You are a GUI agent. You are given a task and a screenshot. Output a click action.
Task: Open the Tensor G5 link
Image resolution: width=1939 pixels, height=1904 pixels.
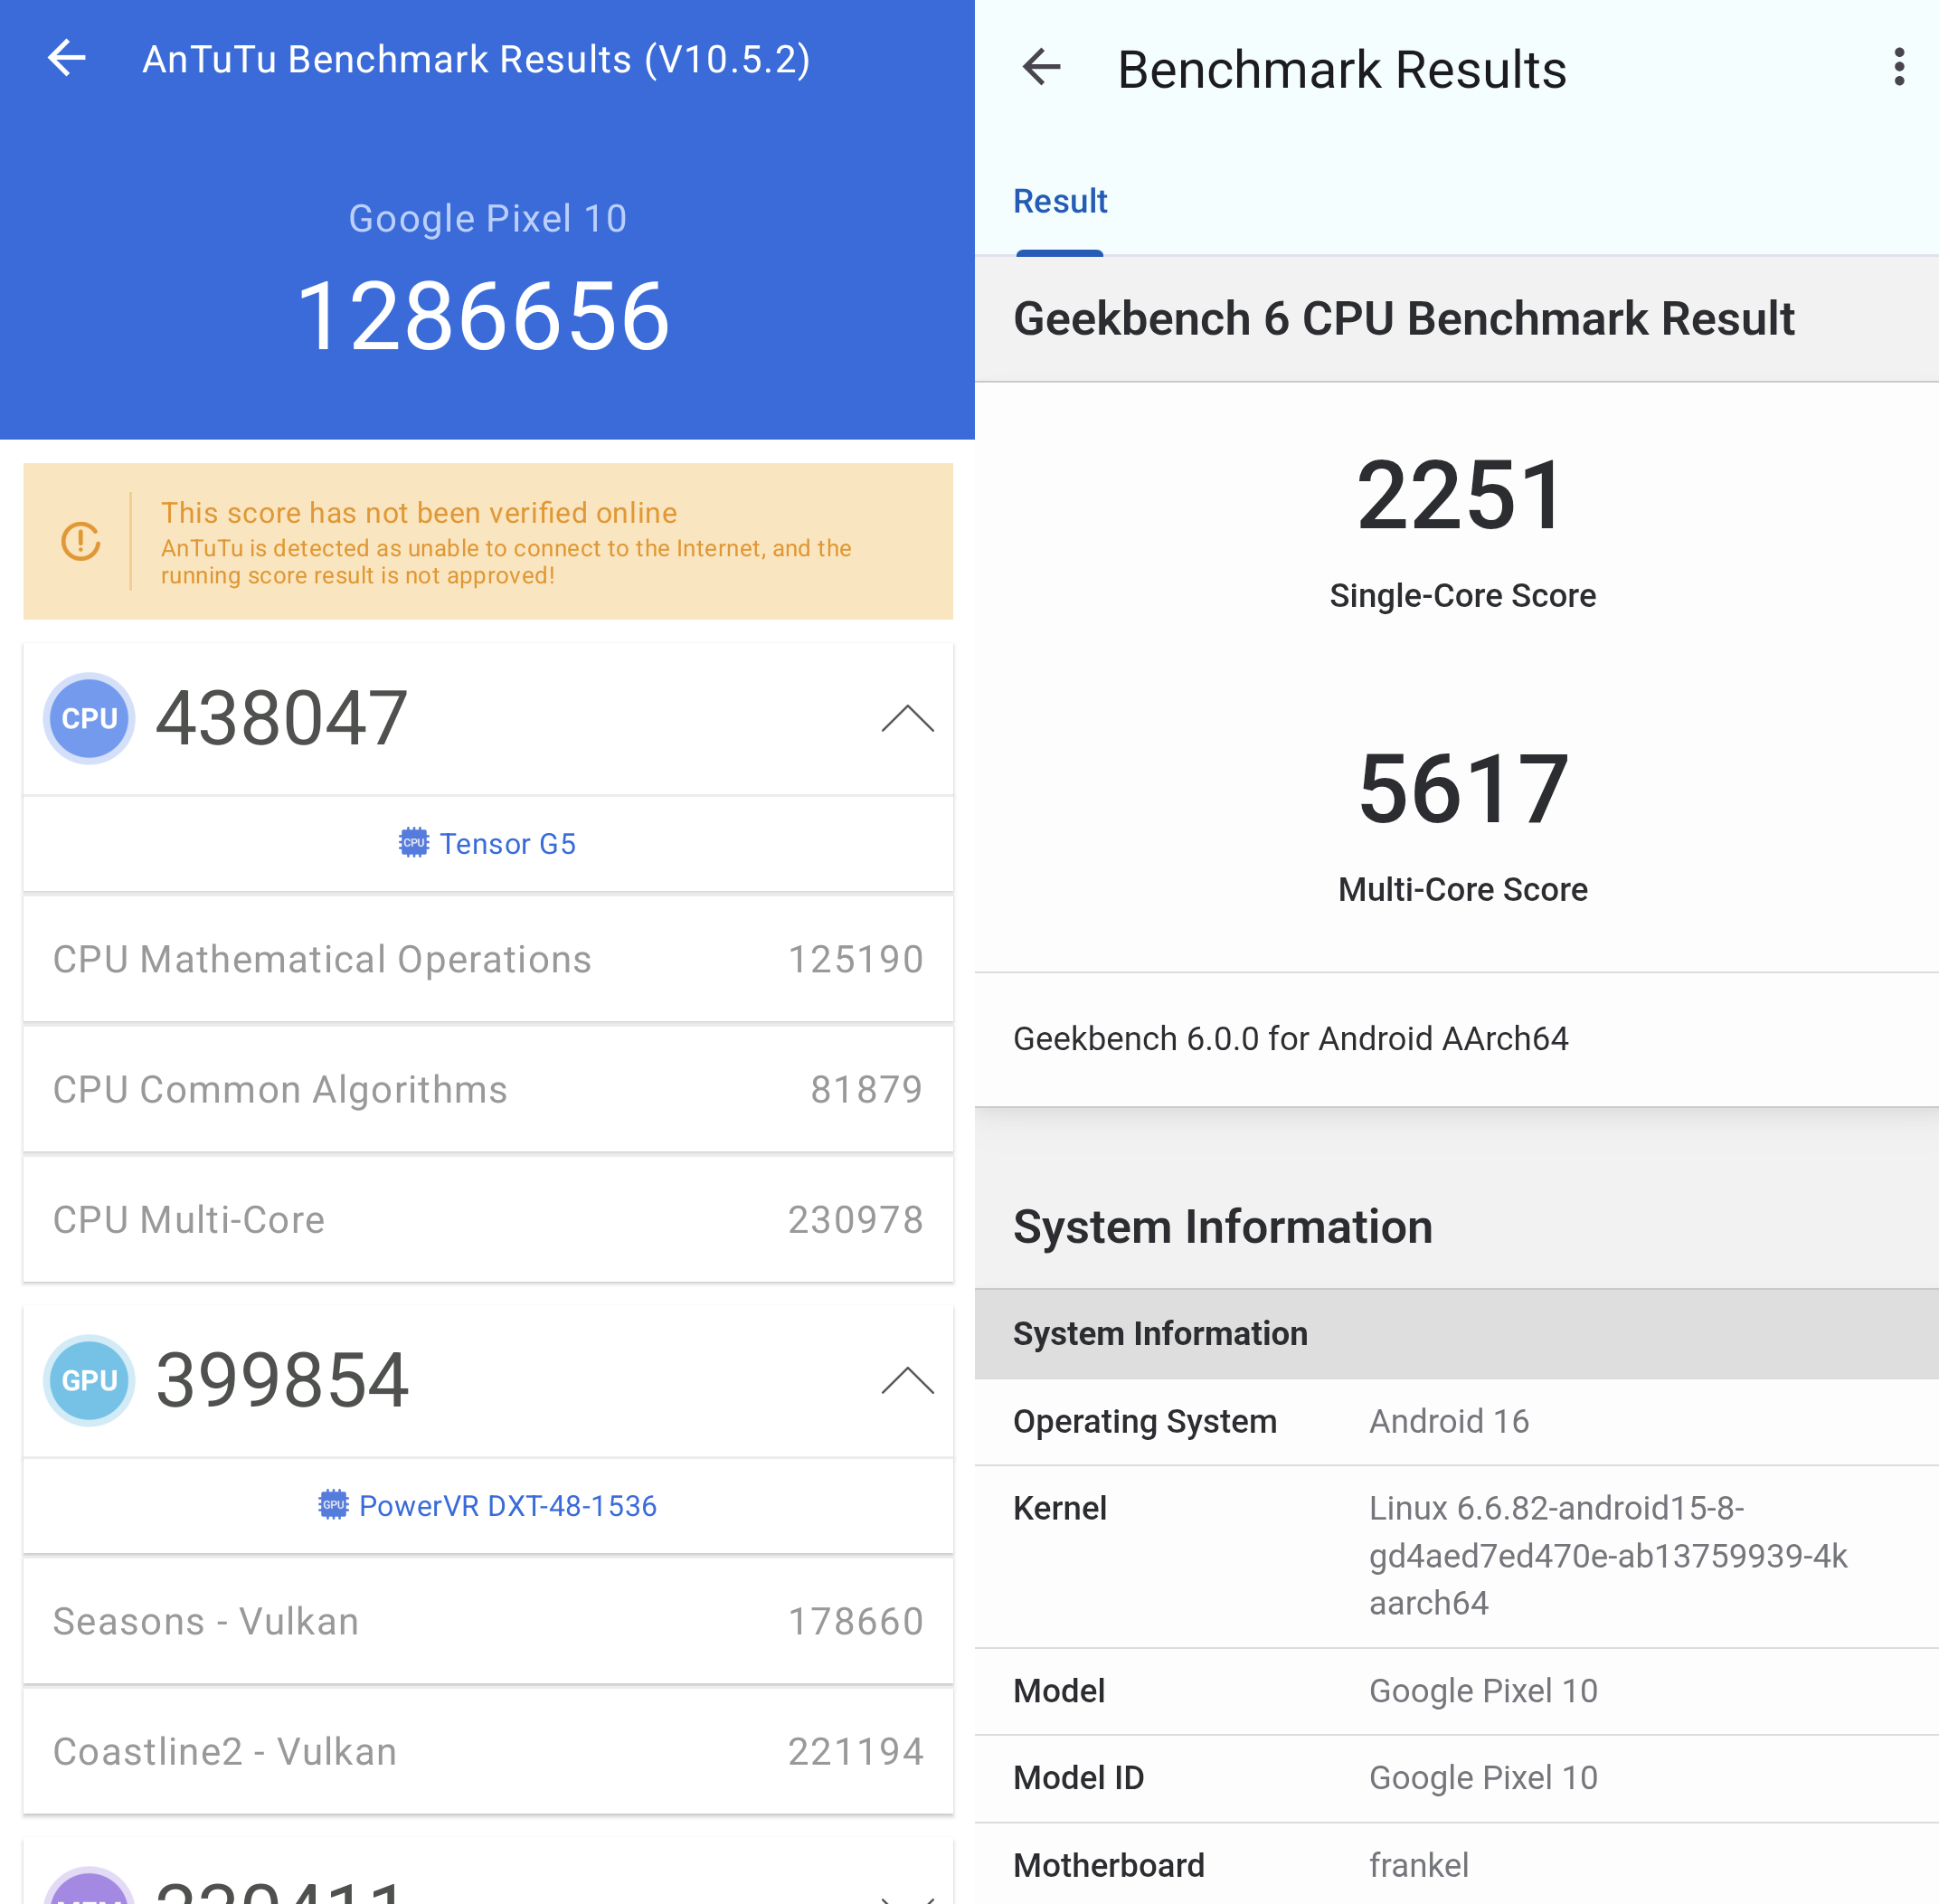pyautogui.click(x=507, y=844)
